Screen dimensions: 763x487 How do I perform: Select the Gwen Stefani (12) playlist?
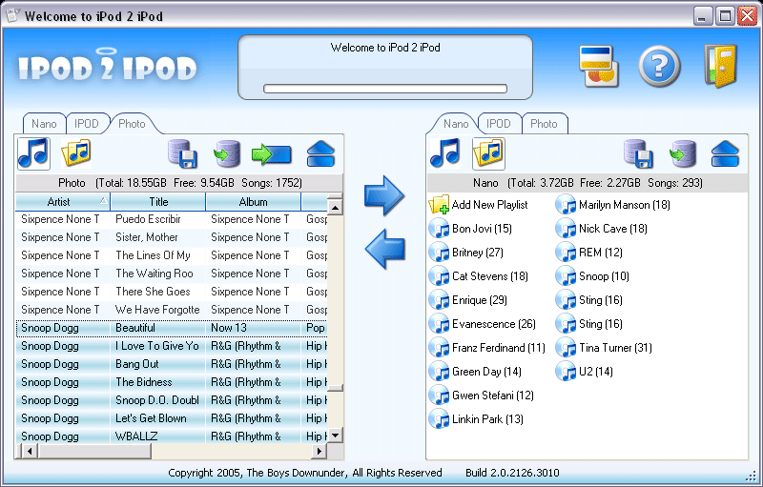pos(482,396)
